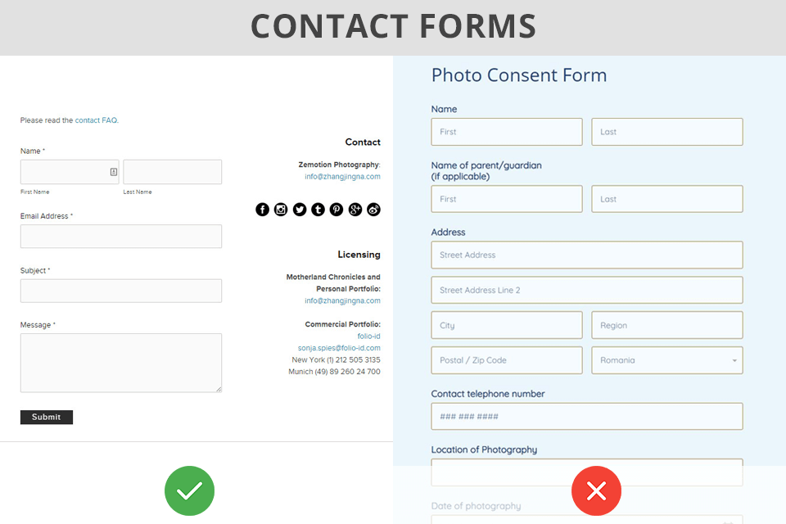The width and height of the screenshot is (786, 524).
Task: Select the Postal / Zip Code field
Action: [507, 360]
